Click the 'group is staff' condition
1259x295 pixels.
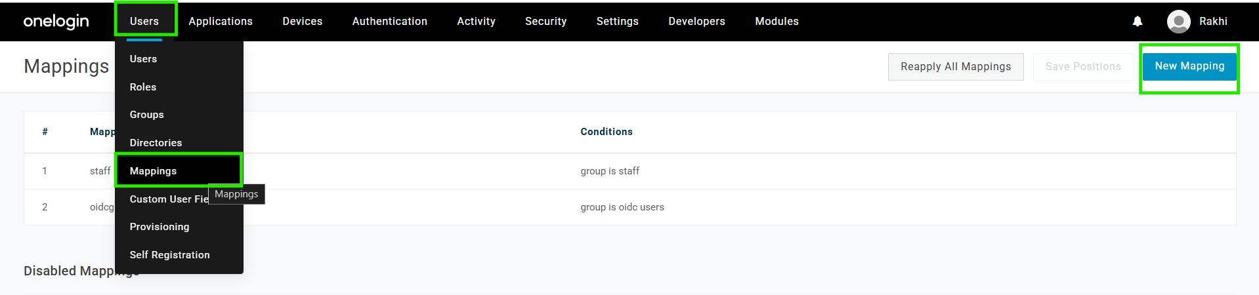tap(610, 171)
